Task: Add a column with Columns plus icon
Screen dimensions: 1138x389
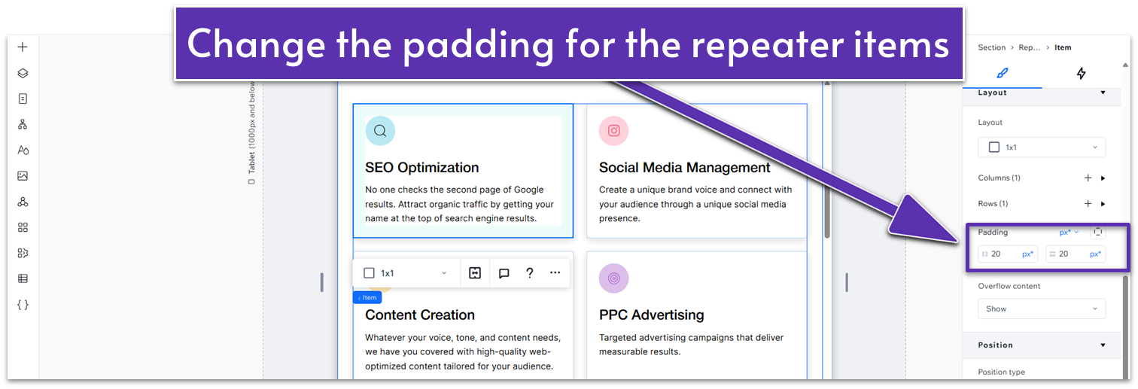Action: (1088, 178)
